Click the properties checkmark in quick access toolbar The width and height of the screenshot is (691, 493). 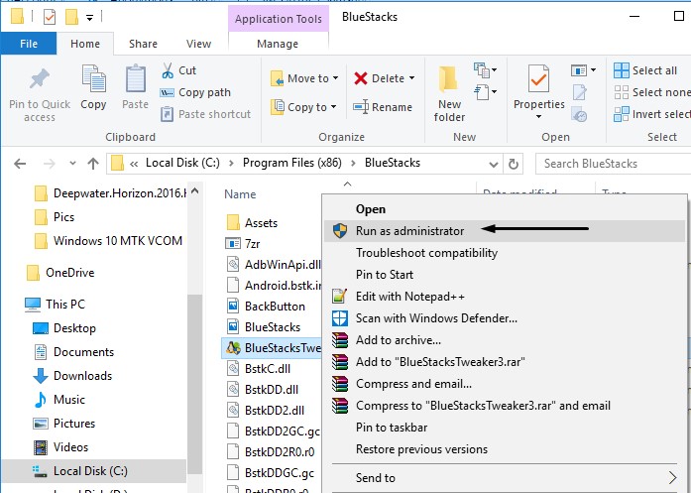[x=50, y=18]
